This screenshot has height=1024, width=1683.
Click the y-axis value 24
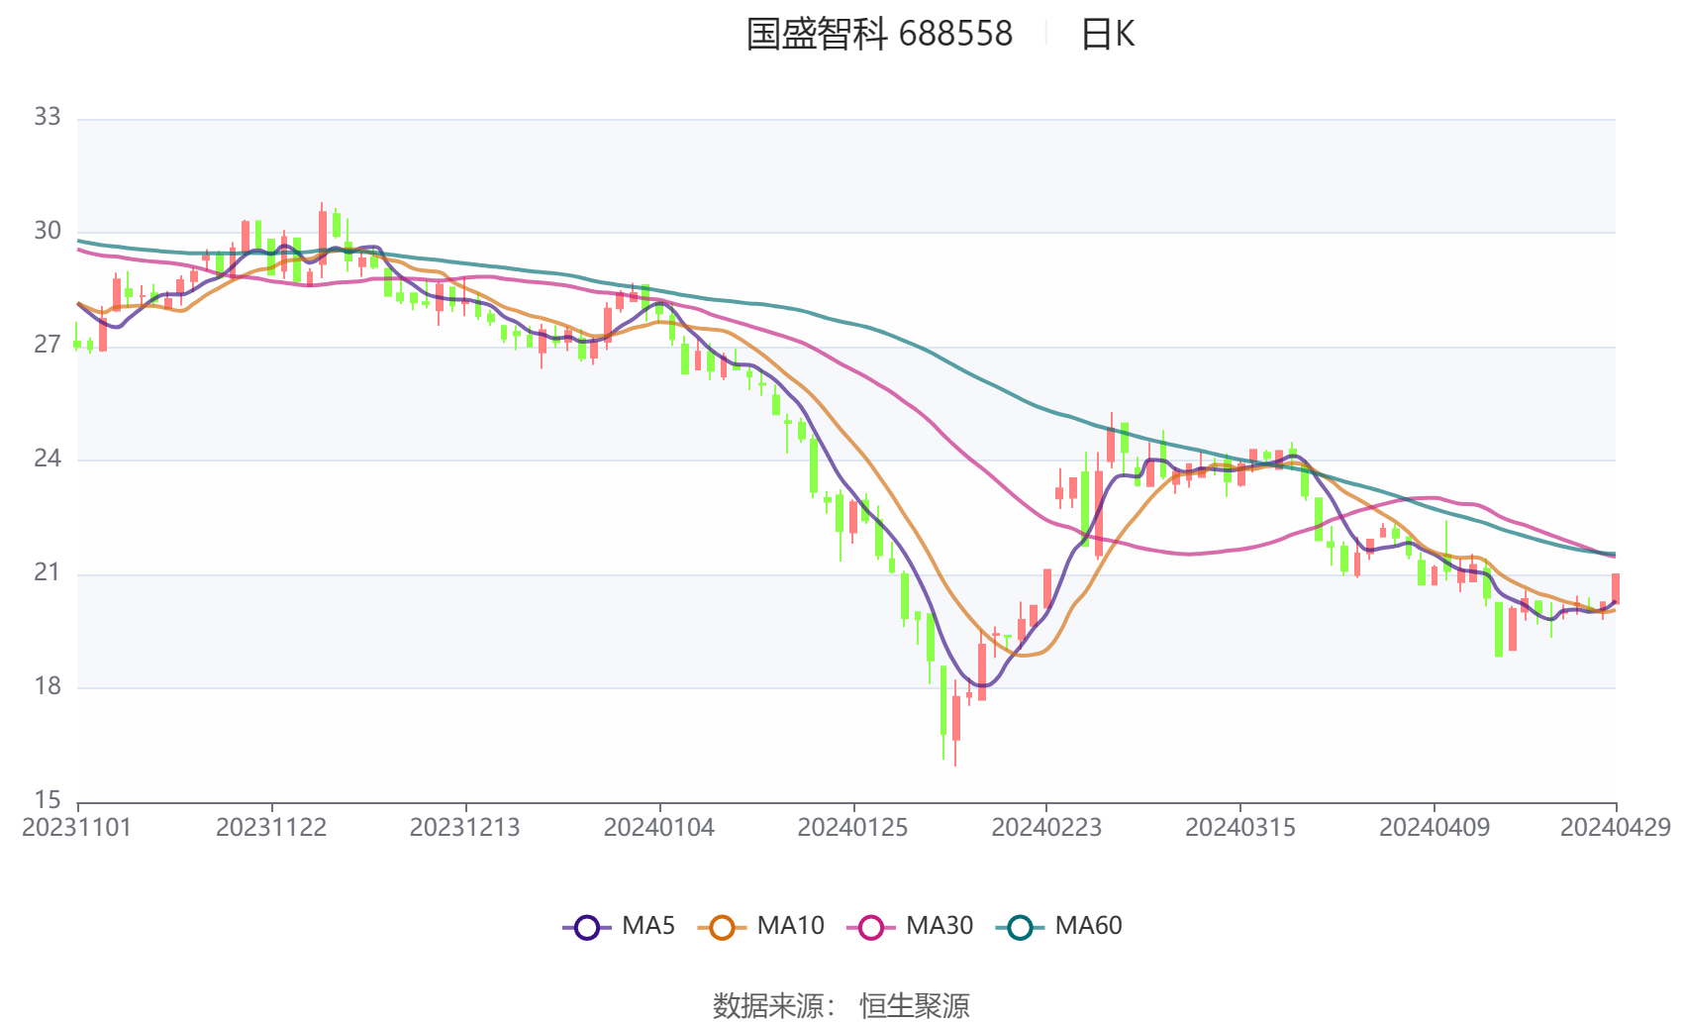click(48, 460)
